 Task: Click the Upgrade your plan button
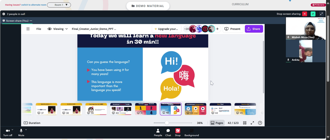pos(166,29)
